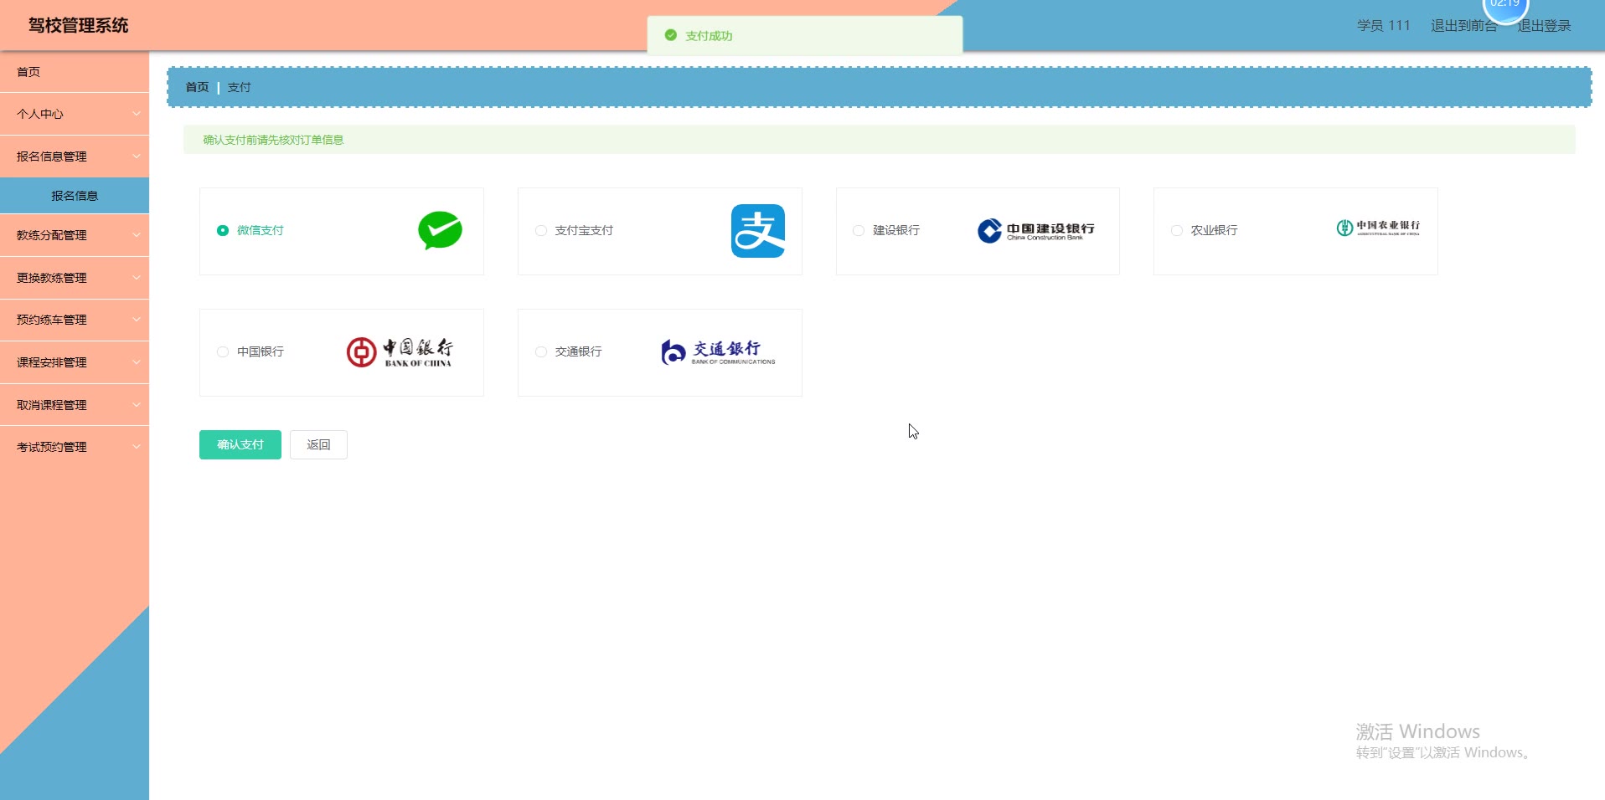Expand the 预约练车管理 chevron
1605x800 pixels.
(x=137, y=320)
